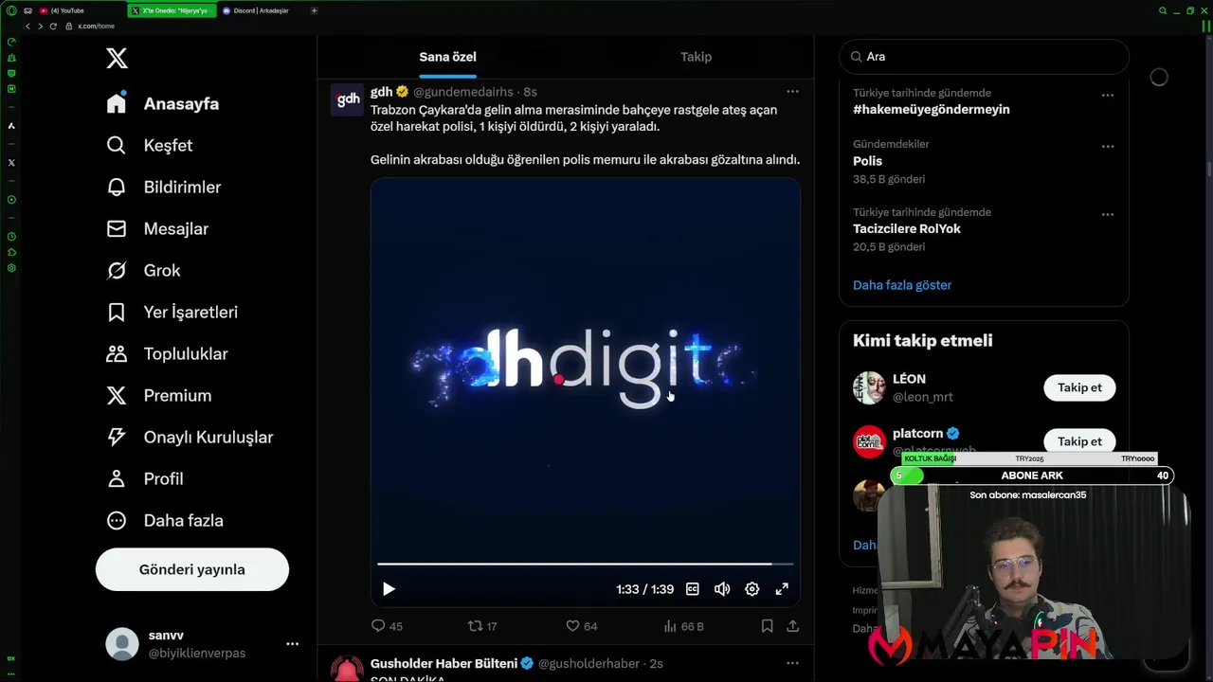Reload the x.com page
The height and width of the screenshot is (682, 1213).
pyautogui.click(x=53, y=26)
